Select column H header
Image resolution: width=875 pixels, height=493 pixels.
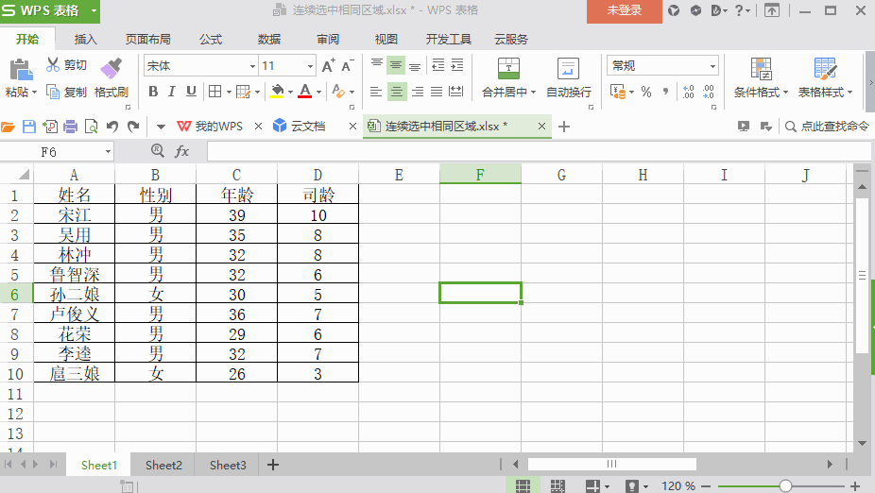point(643,175)
